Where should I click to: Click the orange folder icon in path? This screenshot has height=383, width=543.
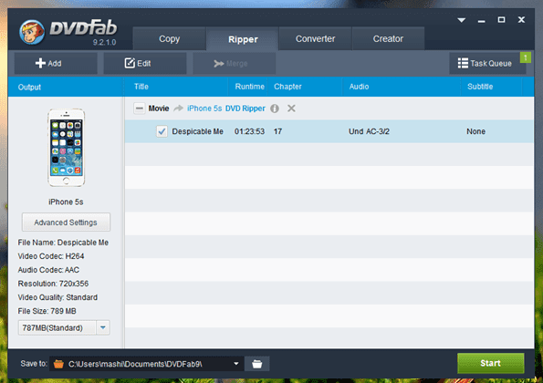tap(58, 364)
